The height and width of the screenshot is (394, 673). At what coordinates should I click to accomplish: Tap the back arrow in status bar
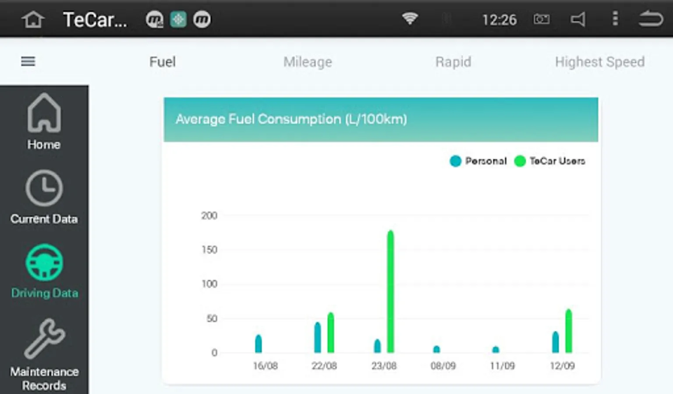(x=651, y=19)
